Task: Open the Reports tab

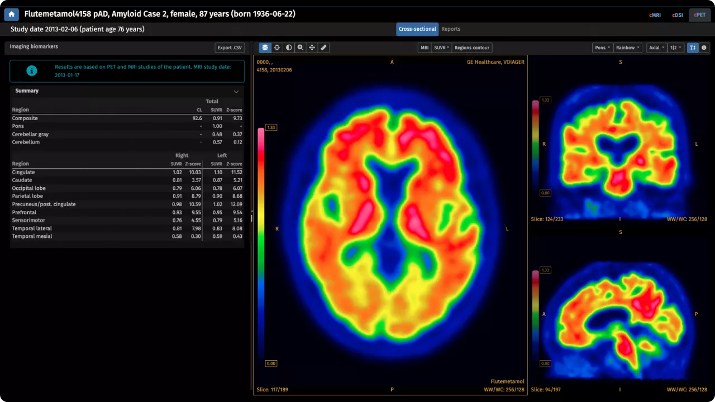Action: [x=451, y=29]
